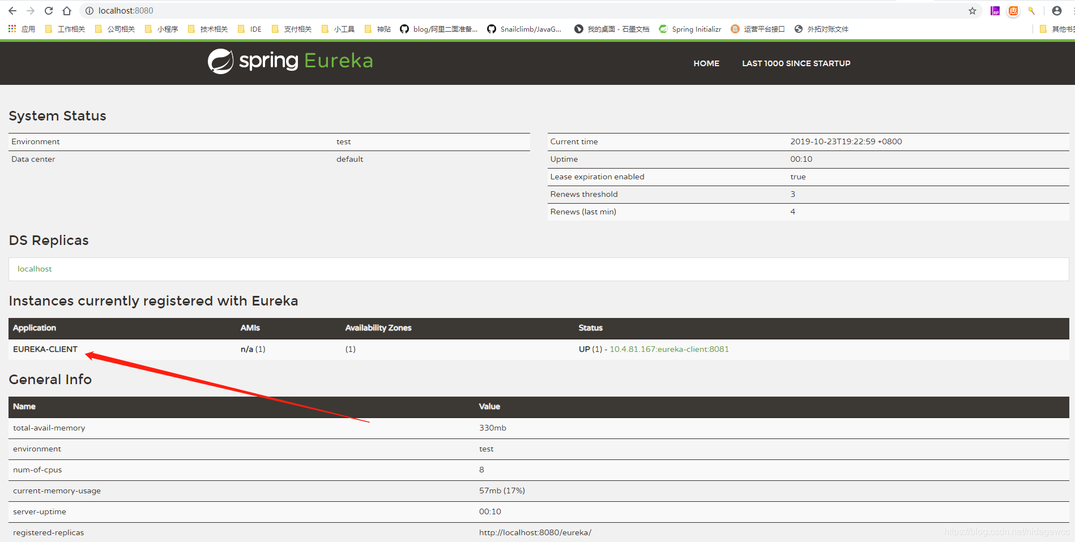Screen dimensions: 1075x542
Task: Reload the localhost:8080 page
Action: (x=49, y=11)
